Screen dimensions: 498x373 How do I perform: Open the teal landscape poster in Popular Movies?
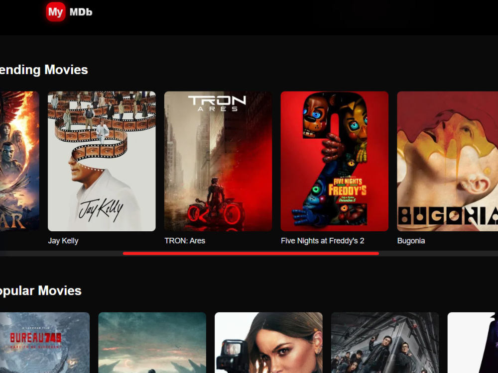[x=152, y=343]
